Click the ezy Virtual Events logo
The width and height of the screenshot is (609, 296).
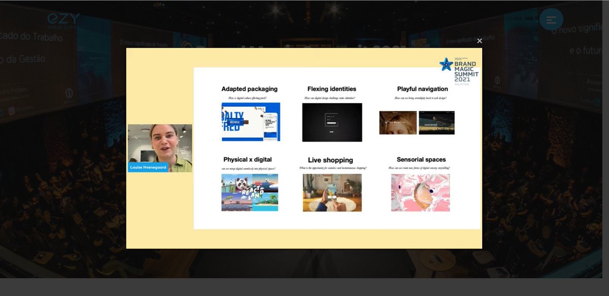tap(63, 20)
